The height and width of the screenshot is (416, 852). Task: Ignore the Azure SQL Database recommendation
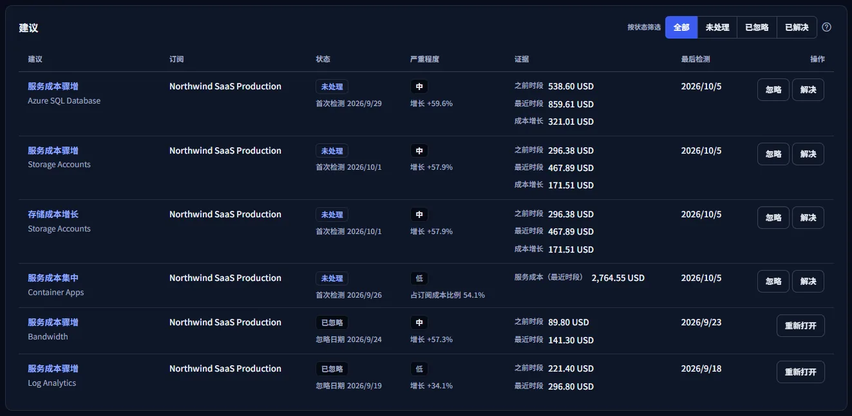(773, 90)
